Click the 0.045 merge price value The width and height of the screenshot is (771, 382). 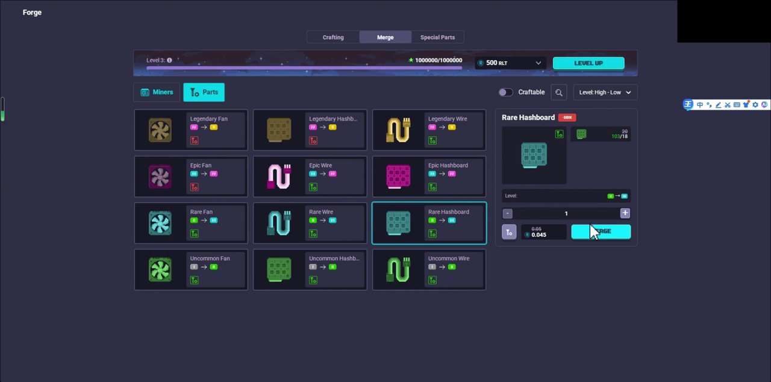pyautogui.click(x=539, y=235)
